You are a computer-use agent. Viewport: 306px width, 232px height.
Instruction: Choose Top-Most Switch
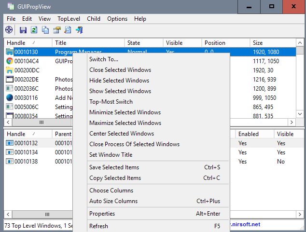pos(151,102)
